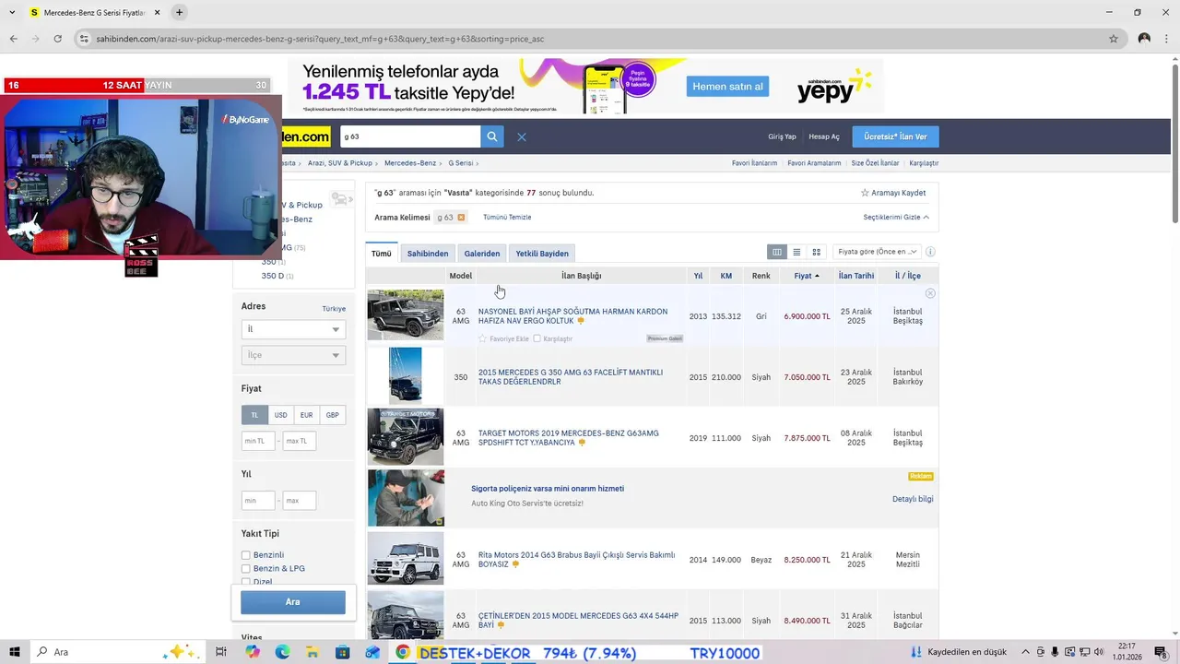Open Arazi, SUV & Pickup breadcrumb
Screen dimensions: 1180x664
(340, 163)
